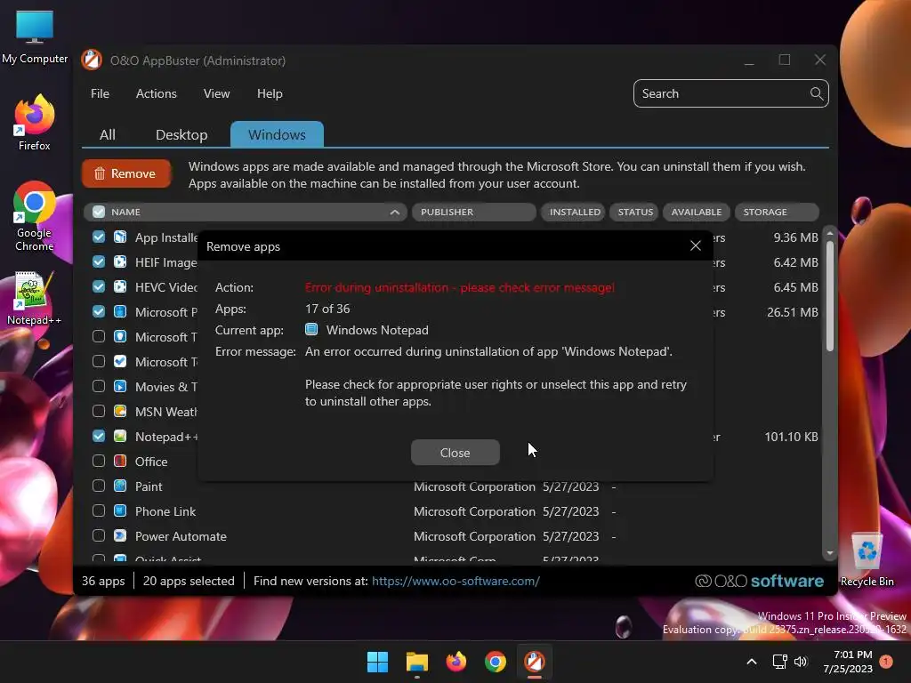
Task: Dismiss Remove apps dialog with X
Action: pos(696,245)
